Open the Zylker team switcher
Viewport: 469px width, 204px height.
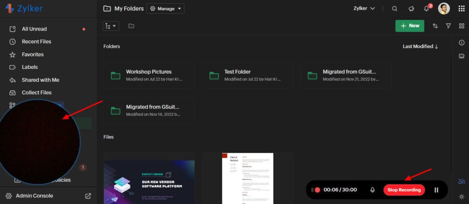click(x=364, y=8)
